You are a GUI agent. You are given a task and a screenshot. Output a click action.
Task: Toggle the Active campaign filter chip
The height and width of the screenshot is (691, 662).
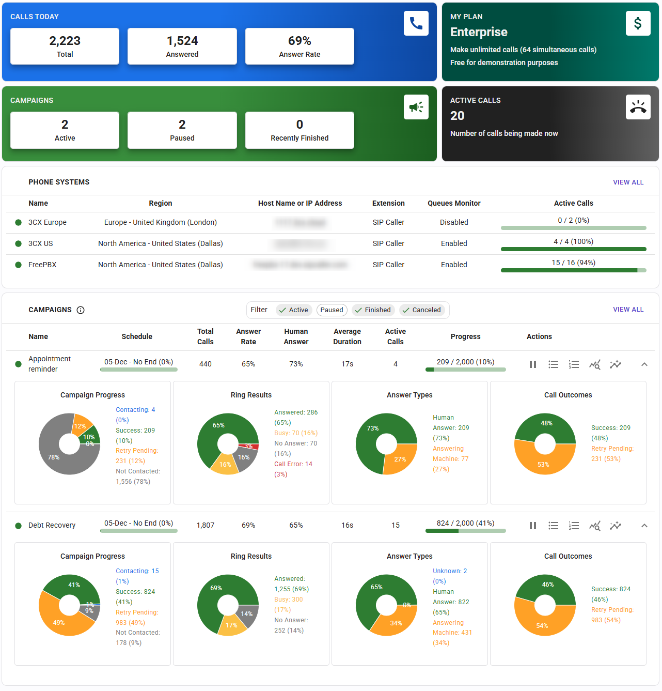293,310
